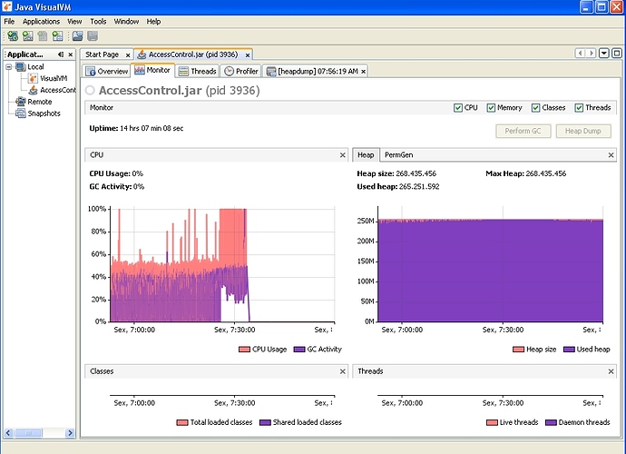Uncheck the Memory checkbox
Viewport: 626px width, 454px height.
pos(491,108)
